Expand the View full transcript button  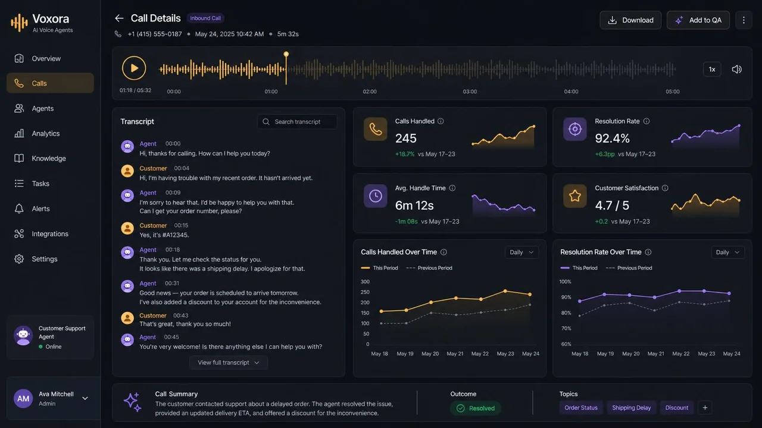click(229, 363)
